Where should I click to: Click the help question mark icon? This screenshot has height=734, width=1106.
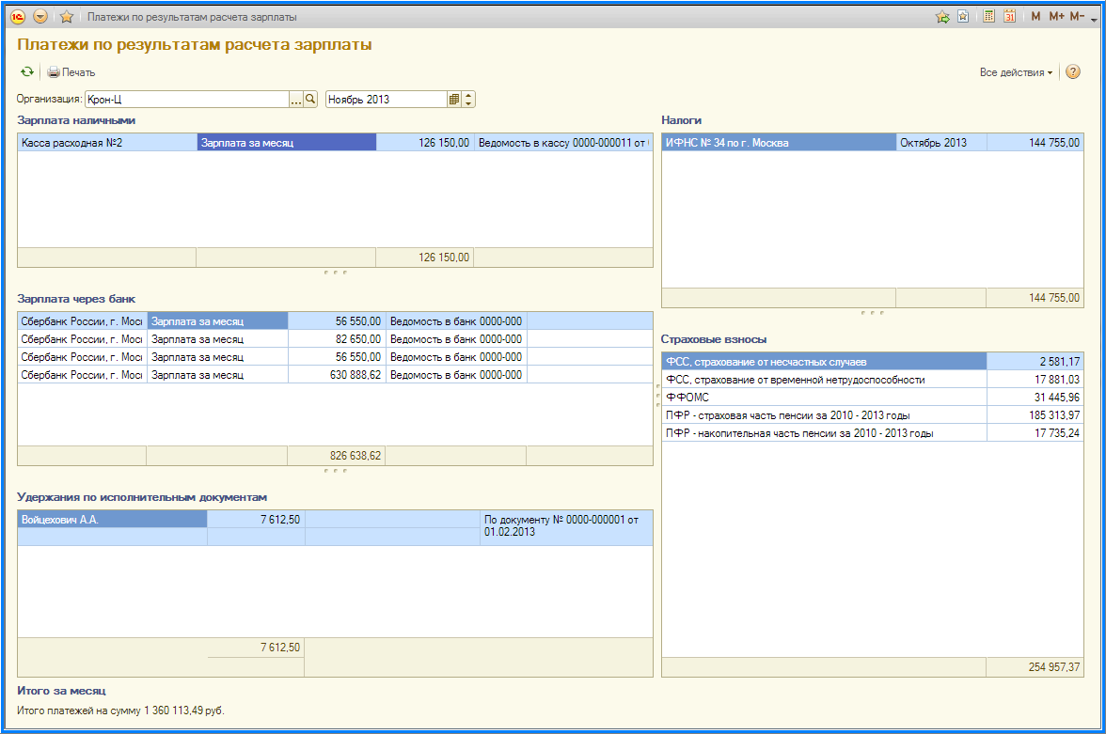point(1072,72)
